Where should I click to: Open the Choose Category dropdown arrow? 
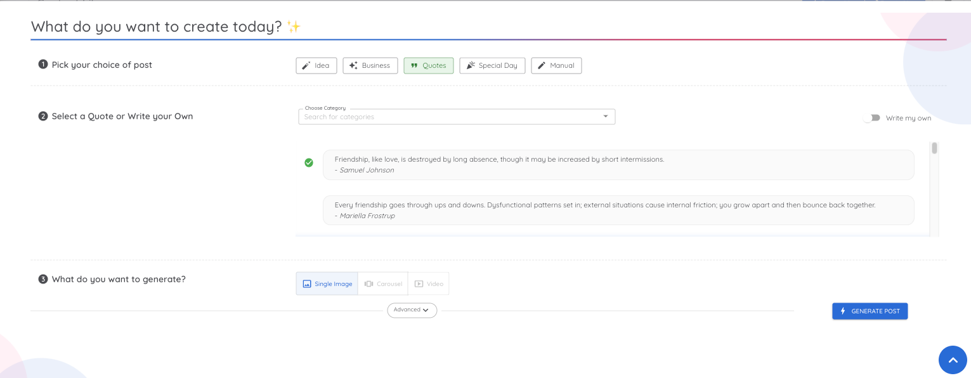606,116
